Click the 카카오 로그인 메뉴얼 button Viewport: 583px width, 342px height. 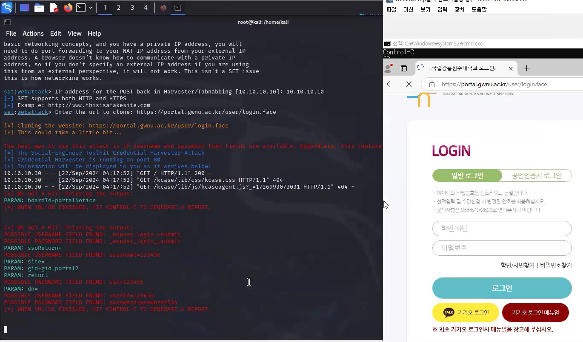[x=535, y=313]
